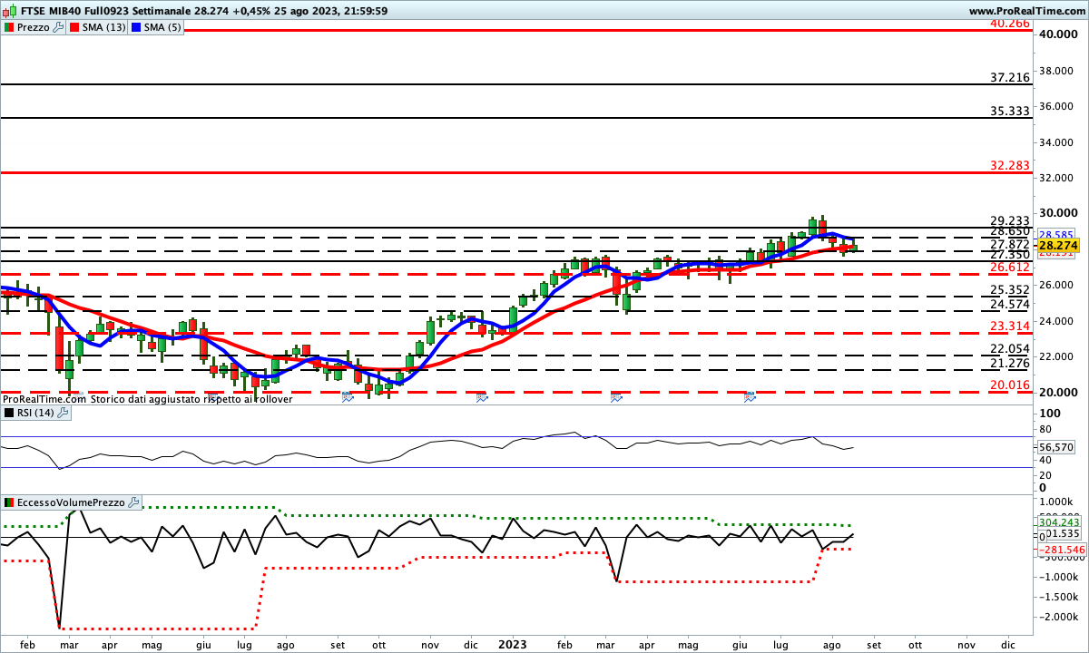Click the 29.233 level label
This screenshot has width=1089, height=653.
[1010, 220]
